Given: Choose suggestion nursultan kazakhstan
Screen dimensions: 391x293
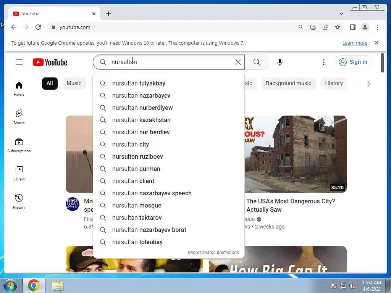Looking at the screenshot, I should [168, 120].
